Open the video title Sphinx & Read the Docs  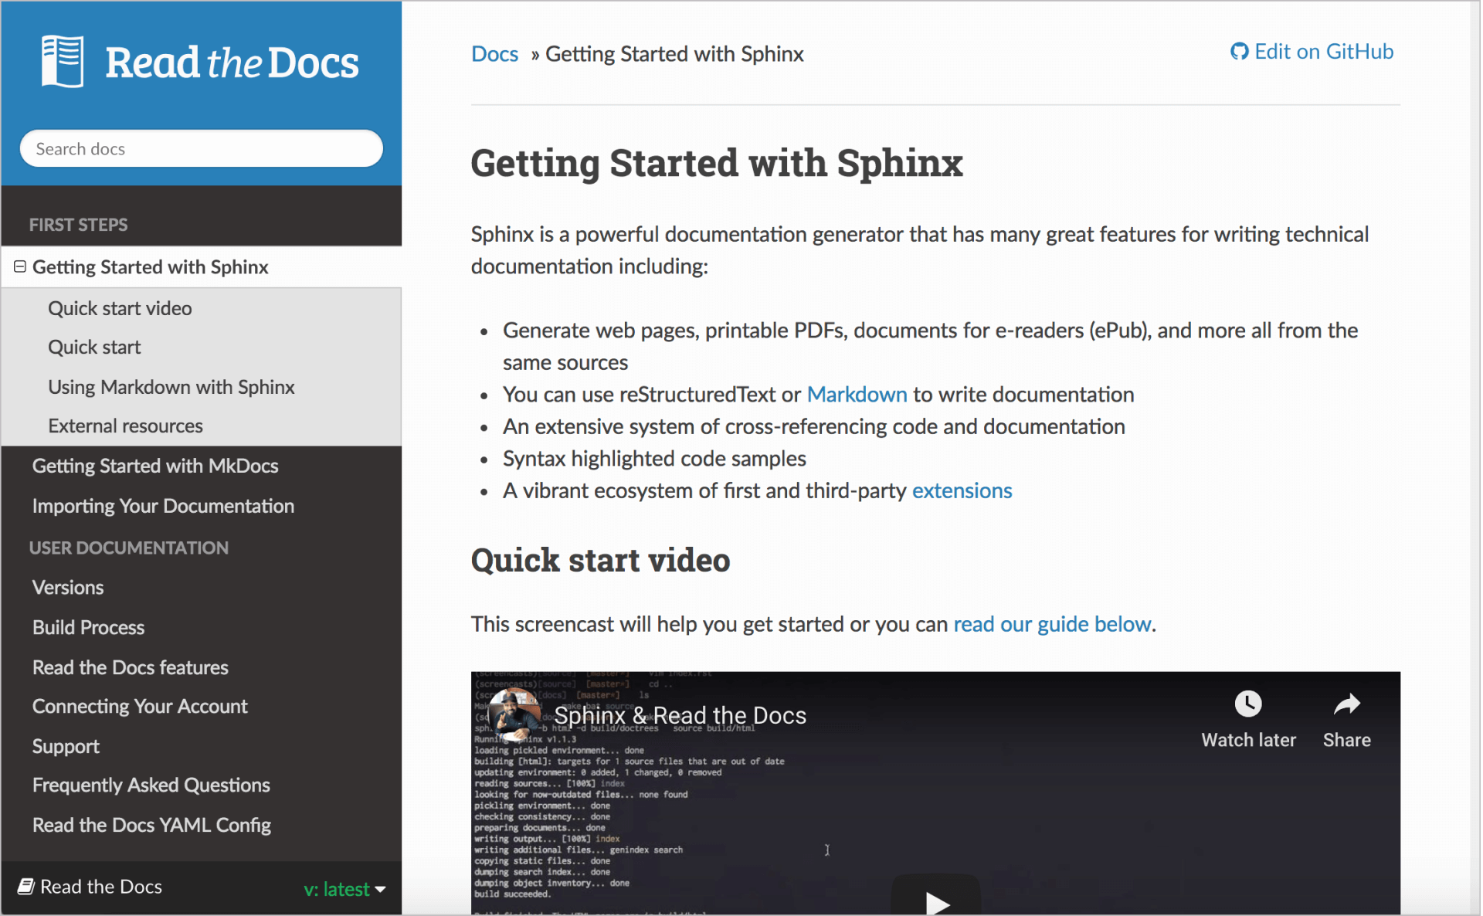[680, 715]
